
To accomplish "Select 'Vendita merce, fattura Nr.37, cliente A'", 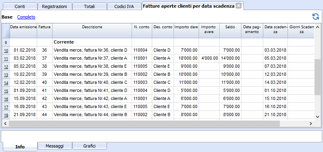I will click(x=90, y=58).
